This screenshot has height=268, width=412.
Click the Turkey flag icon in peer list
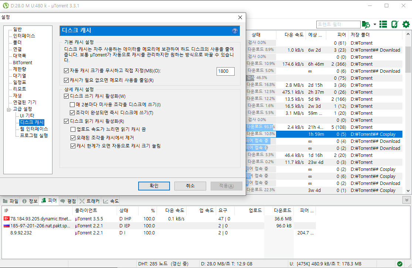pyautogui.click(x=7, y=219)
